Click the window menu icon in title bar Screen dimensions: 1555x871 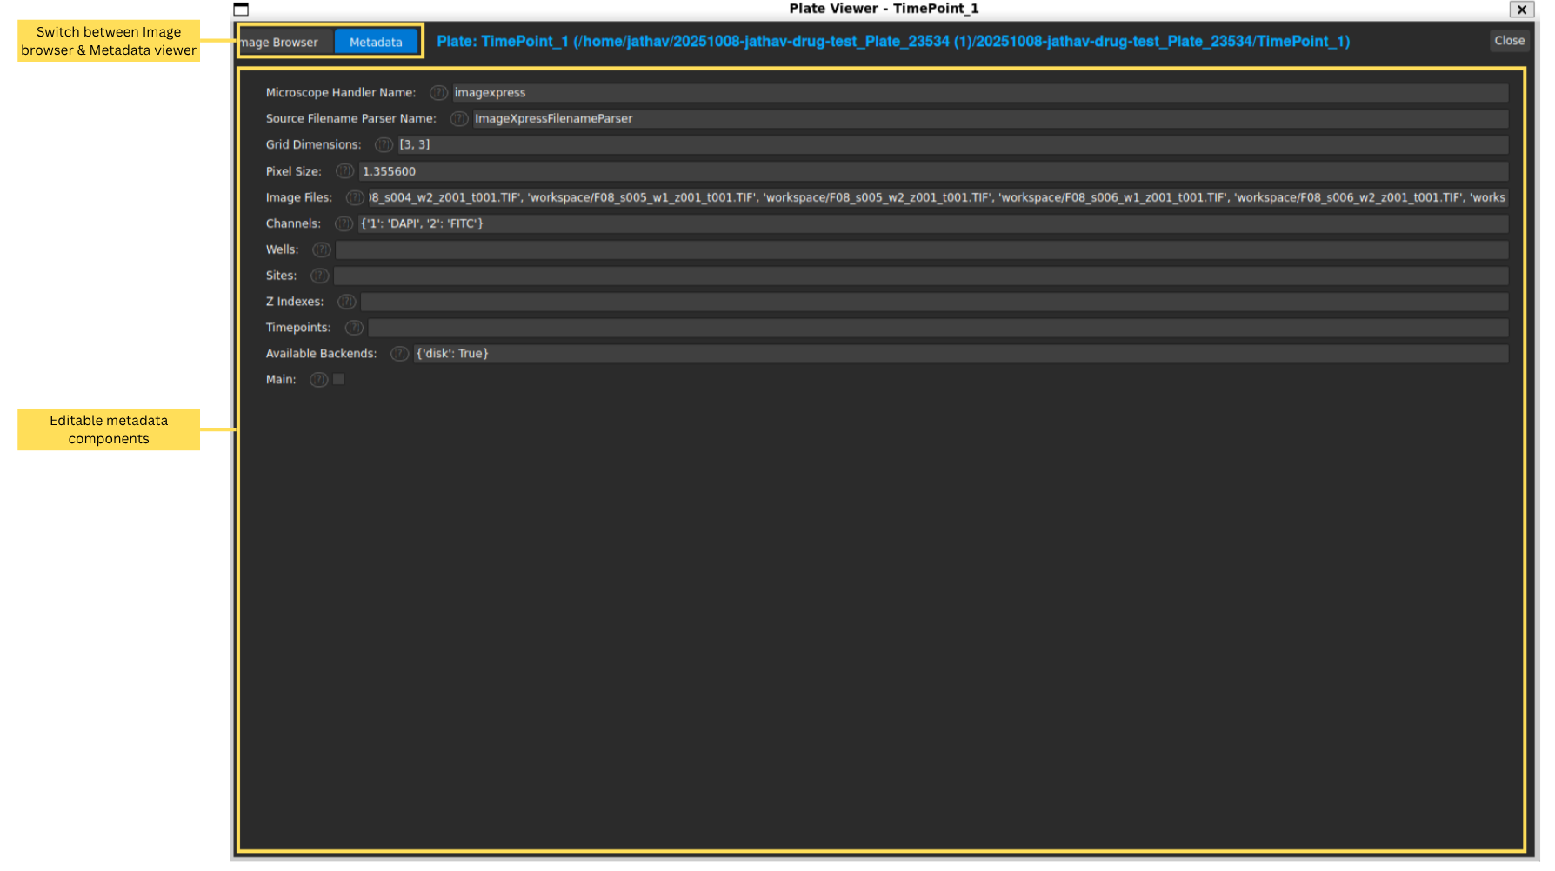pyautogui.click(x=242, y=10)
